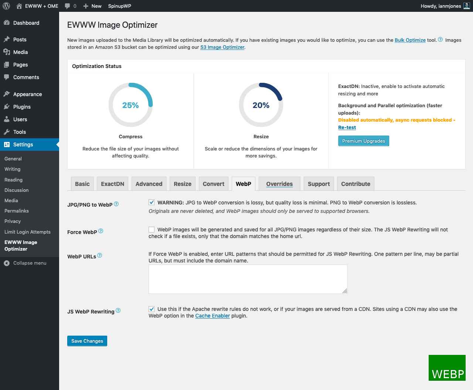Switch to the ExactDN tab
Image resolution: width=473 pixels, height=390 pixels.
pyautogui.click(x=113, y=184)
